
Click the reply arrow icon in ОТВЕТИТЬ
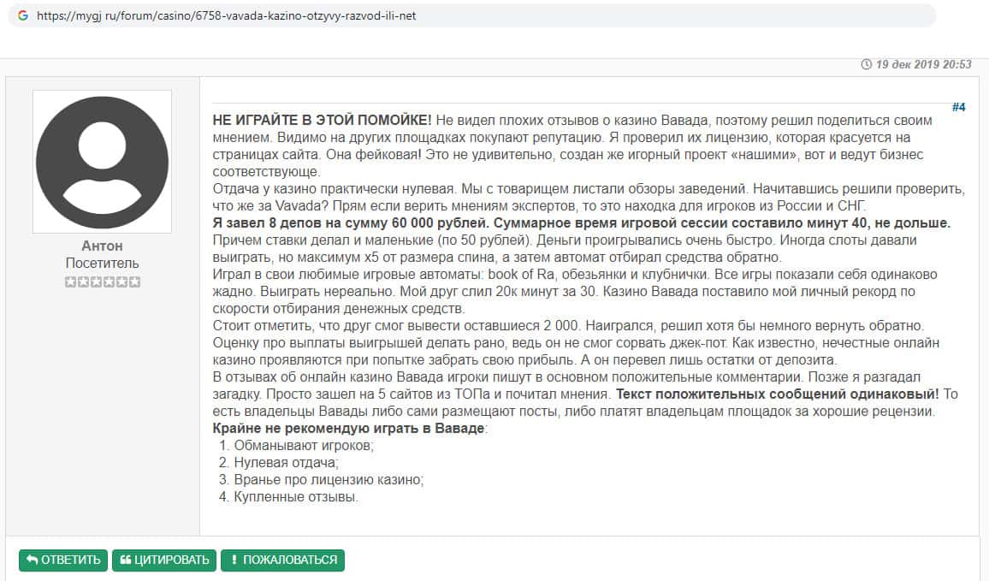tap(33, 560)
